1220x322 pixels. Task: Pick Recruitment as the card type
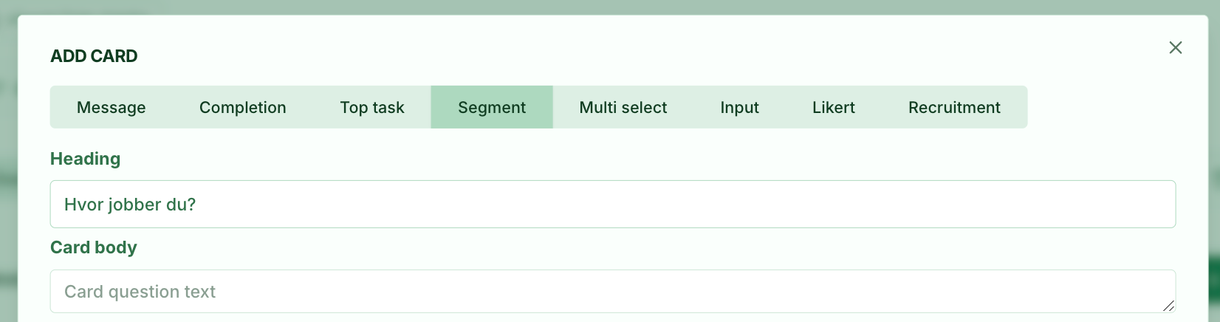(x=954, y=107)
